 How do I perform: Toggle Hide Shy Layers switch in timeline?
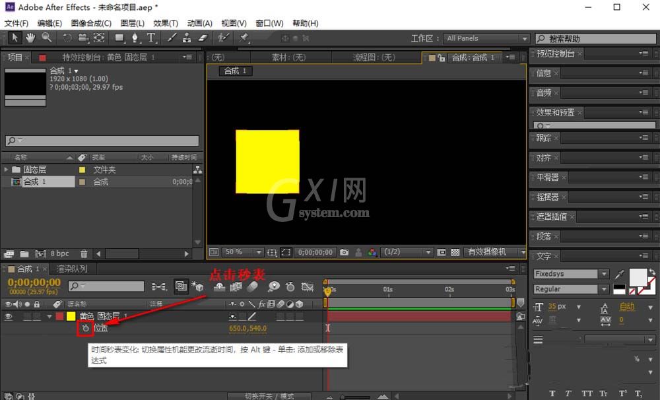point(219,286)
